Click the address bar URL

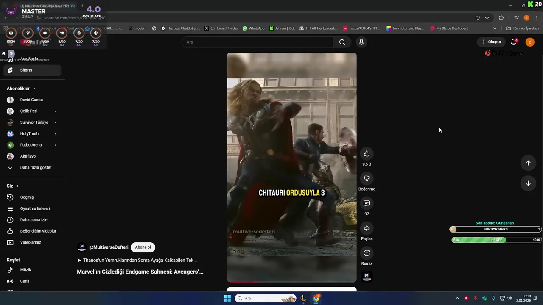coord(76,18)
